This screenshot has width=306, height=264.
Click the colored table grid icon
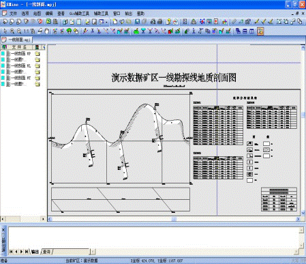pyautogui.click(x=209, y=22)
